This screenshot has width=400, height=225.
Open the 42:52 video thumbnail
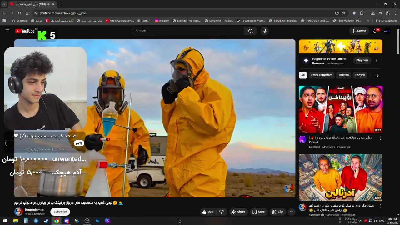341,177
